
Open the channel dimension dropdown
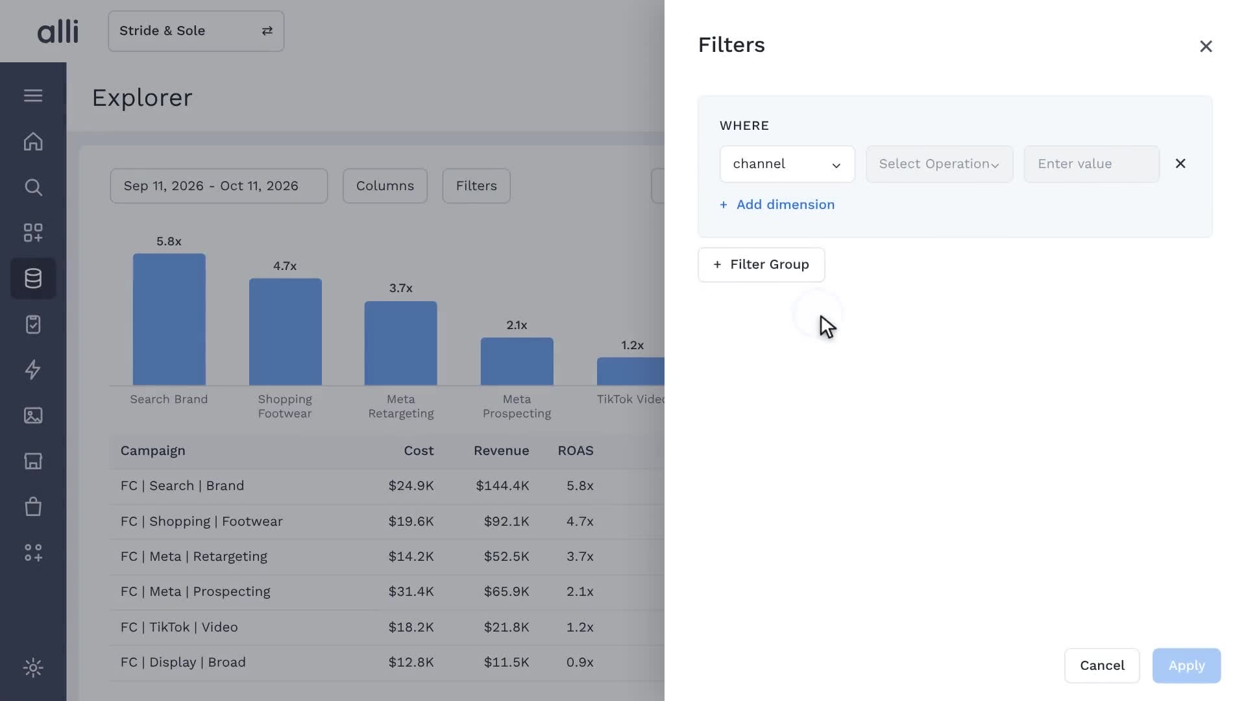(x=787, y=164)
